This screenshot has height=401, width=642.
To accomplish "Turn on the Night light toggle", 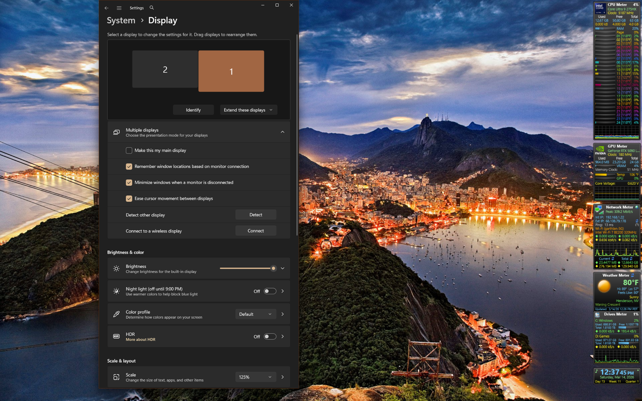I will point(270,291).
